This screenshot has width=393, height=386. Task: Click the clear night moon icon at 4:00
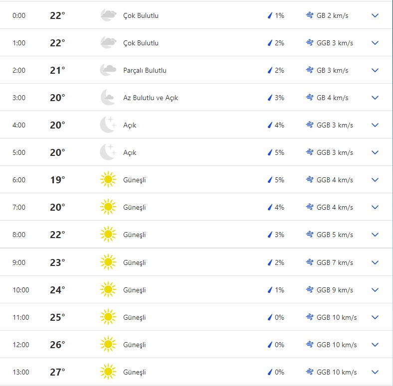(108, 125)
